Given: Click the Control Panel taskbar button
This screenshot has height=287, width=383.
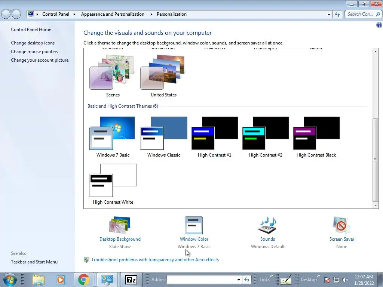Looking at the screenshot, I should [x=107, y=280].
